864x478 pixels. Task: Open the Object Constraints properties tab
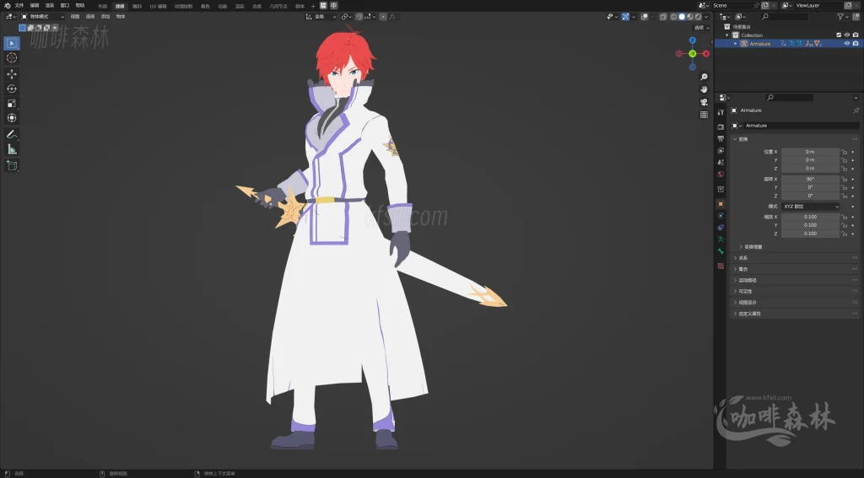click(x=721, y=228)
